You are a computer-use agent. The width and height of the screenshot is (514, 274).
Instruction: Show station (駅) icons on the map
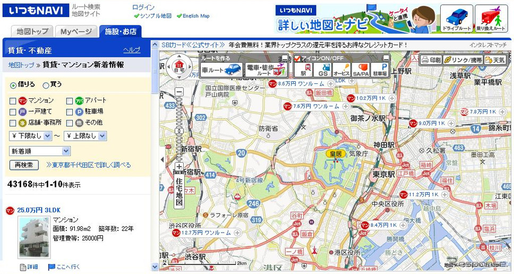pos(304,70)
